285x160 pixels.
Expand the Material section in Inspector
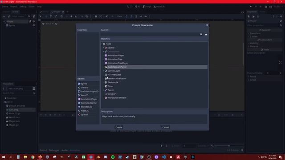(x=254, y=46)
